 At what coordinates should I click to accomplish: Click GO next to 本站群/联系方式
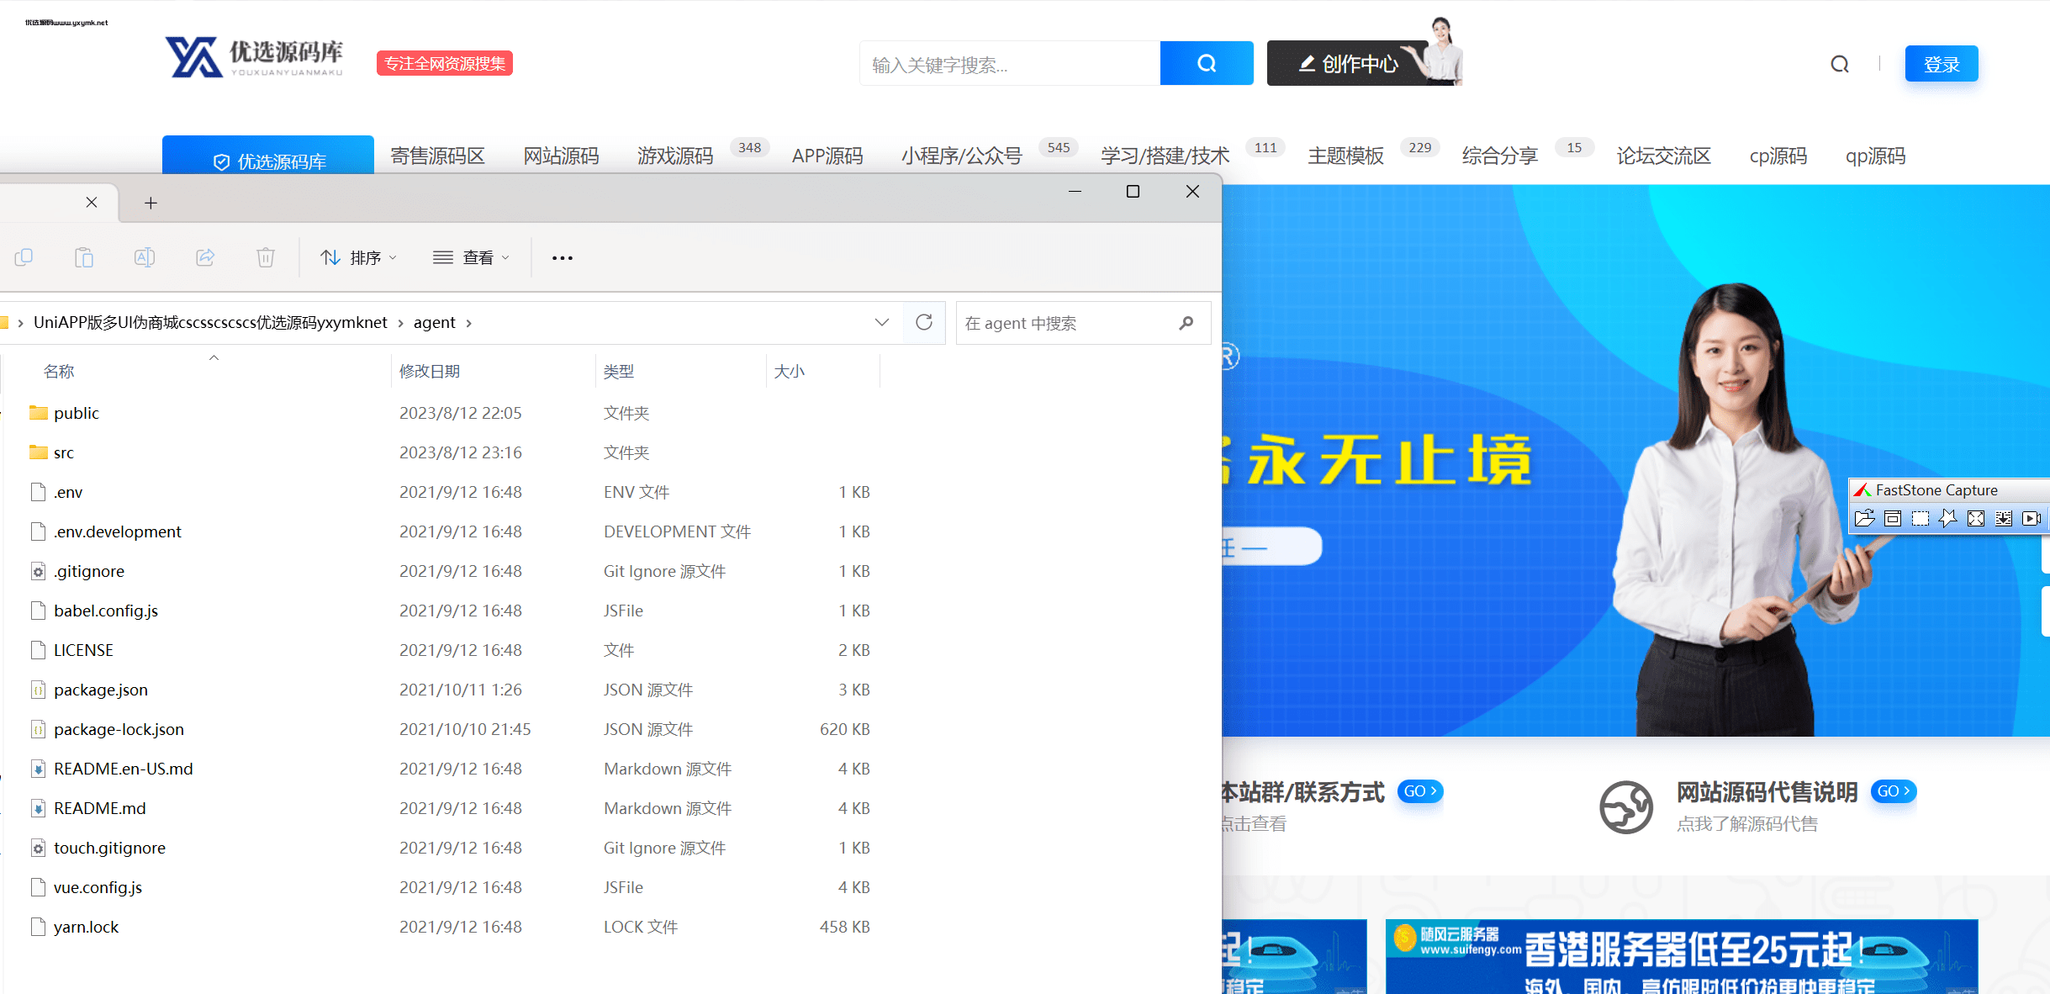[1420, 790]
